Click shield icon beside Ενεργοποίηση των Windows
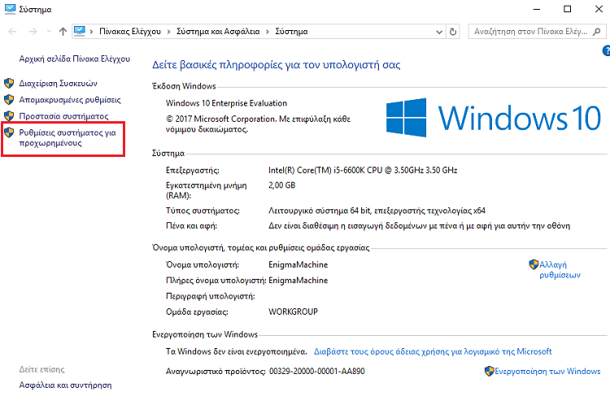 [490, 371]
